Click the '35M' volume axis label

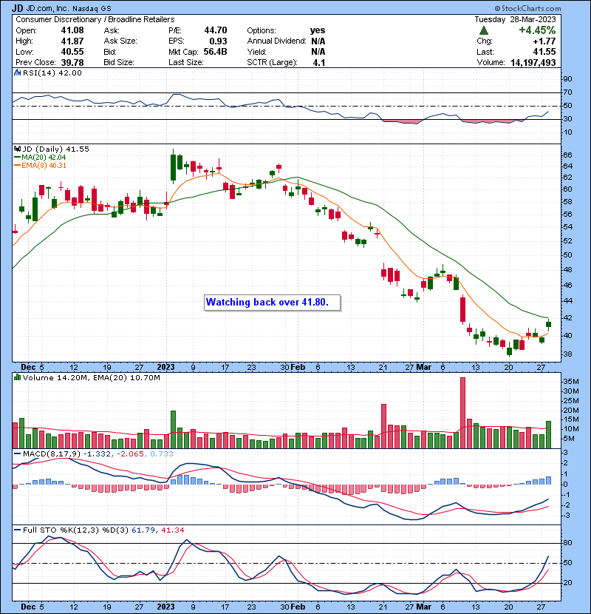tap(570, 382)
